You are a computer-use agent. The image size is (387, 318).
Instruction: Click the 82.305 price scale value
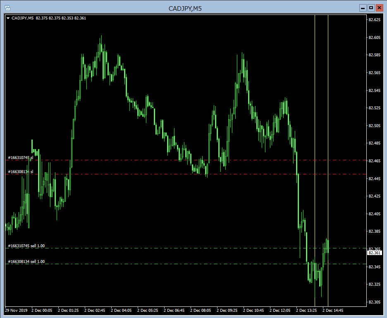pos(375,302)
